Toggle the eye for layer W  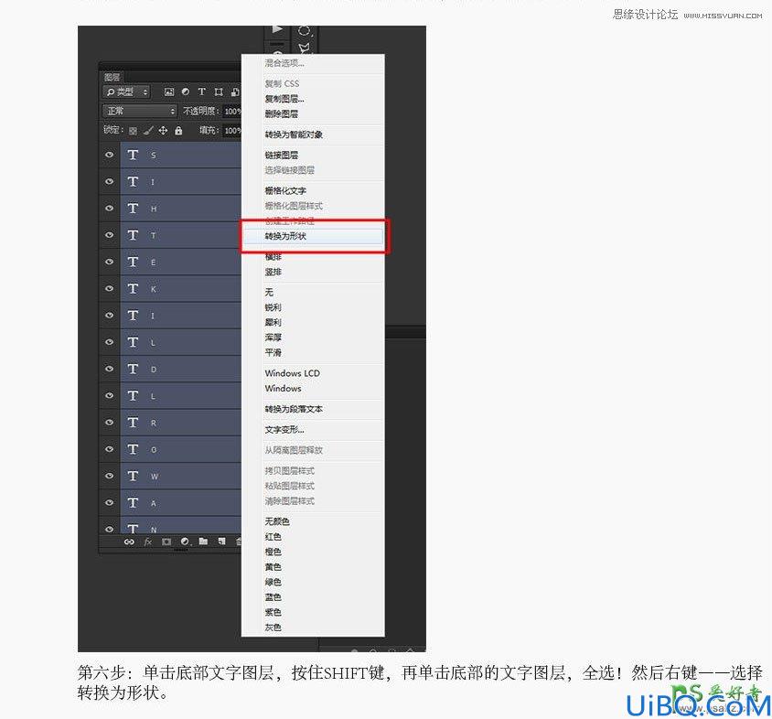pos(109,476)
